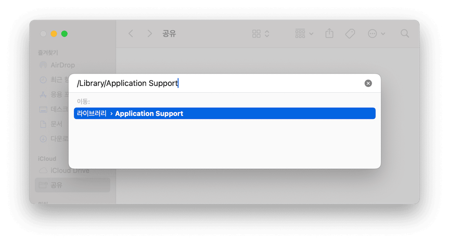This screenshot has width=449, height=243.
Task: Open the group-by options dropdown
Action: [304, 34]
